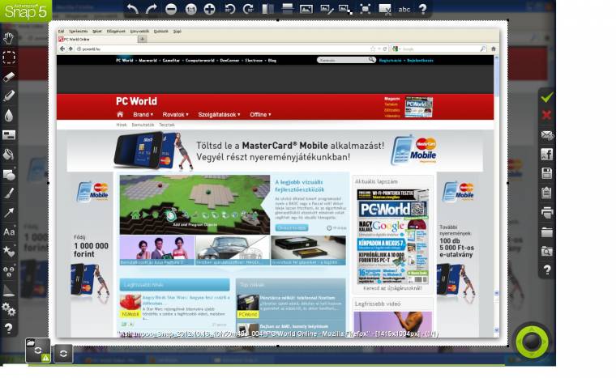The width and height of the screenshot is (616, 378).
Task: Select the paint bucket fill tool
Action: 9,154
